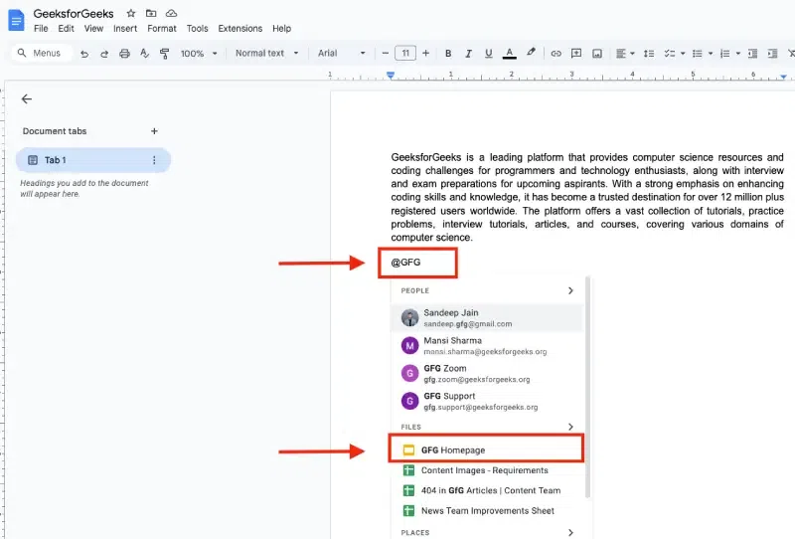
Task: Click the move to folder icon
Action: 151,13
